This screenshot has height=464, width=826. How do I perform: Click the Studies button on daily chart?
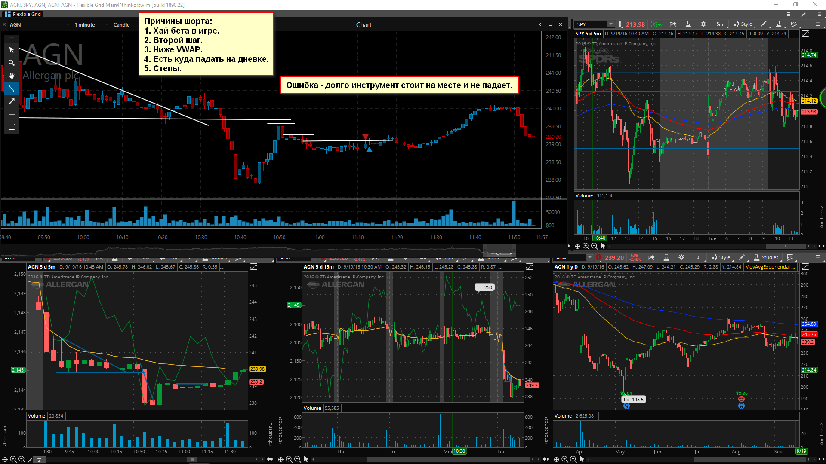tap(766, 258)
